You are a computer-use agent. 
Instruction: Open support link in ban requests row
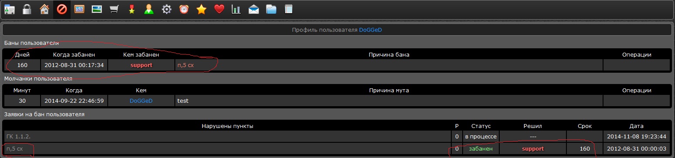tap(533, 149)
